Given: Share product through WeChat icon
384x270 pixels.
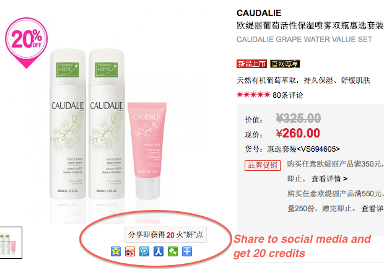Looking at the screenshot, I should [x=173, y=251].
